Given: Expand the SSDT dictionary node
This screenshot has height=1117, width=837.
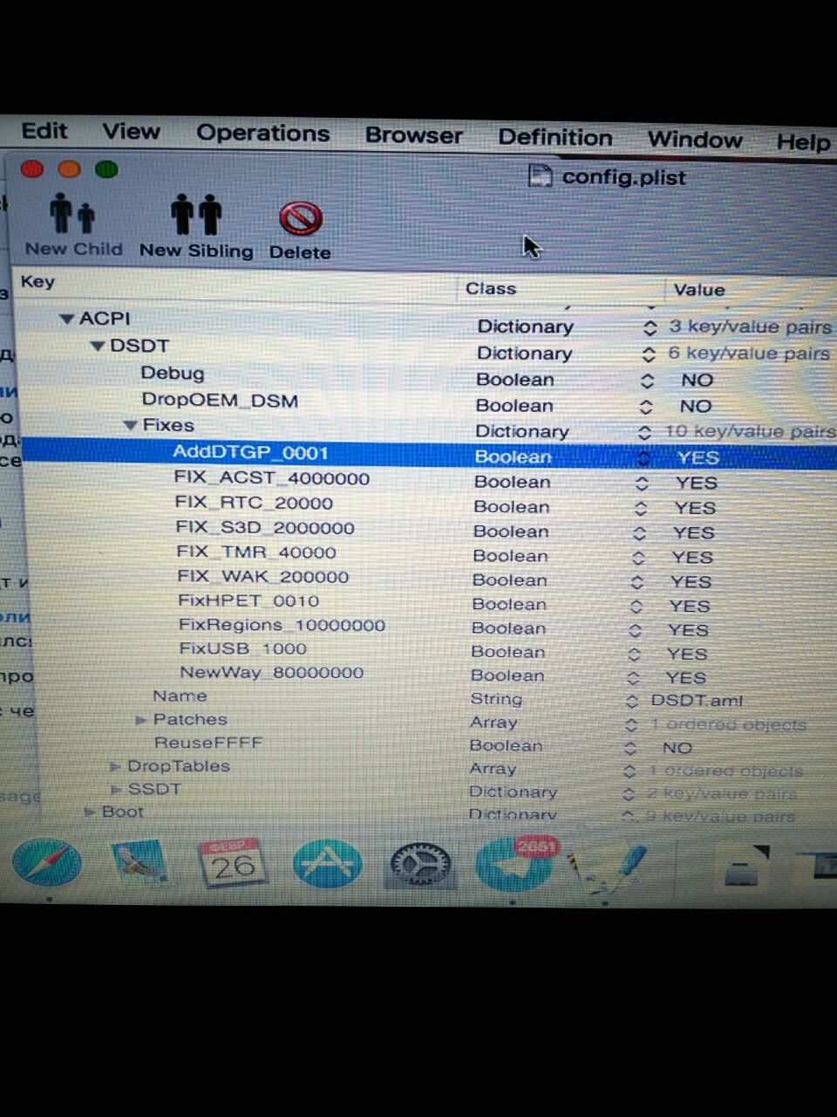Looking at the screenshot, I should coord(116,789).
